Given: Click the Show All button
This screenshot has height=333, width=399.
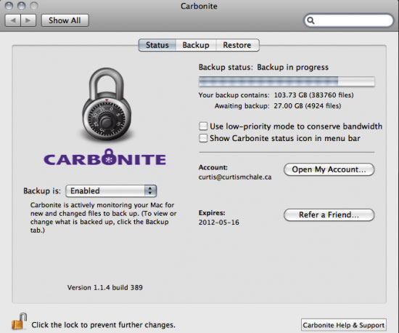Looking at the screenshot, I should (x=65, y=20).
